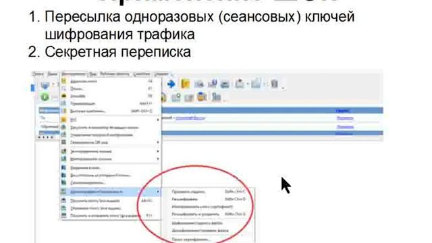The width and height of the screenshot is (432, 243).
Task: Select the SmartBat menu entry
Action: click(78, 96)
